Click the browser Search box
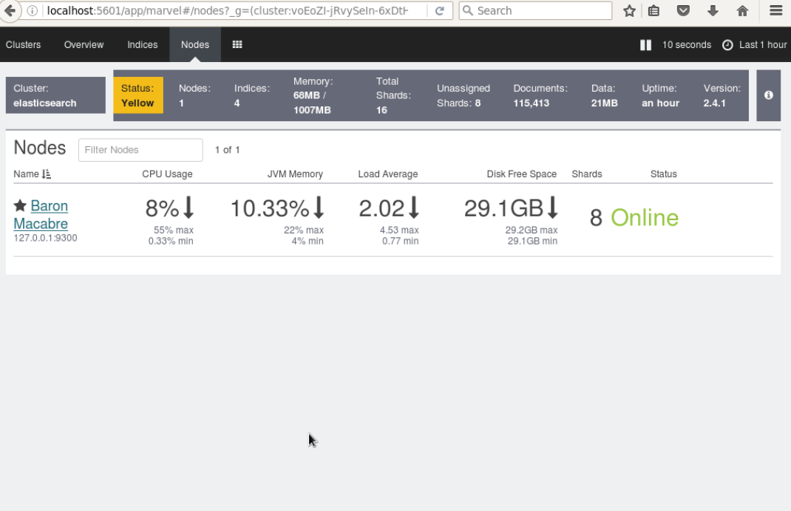This screenshot has width=791, height=511. click(x=535, y=10)
